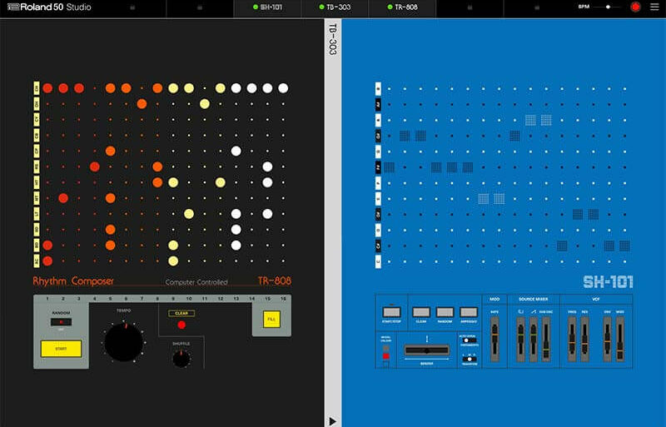Viewport: 666px width, 427px height.
Task: Click step number 16 below the TR-808 grid
Action: tap(283, 299)
